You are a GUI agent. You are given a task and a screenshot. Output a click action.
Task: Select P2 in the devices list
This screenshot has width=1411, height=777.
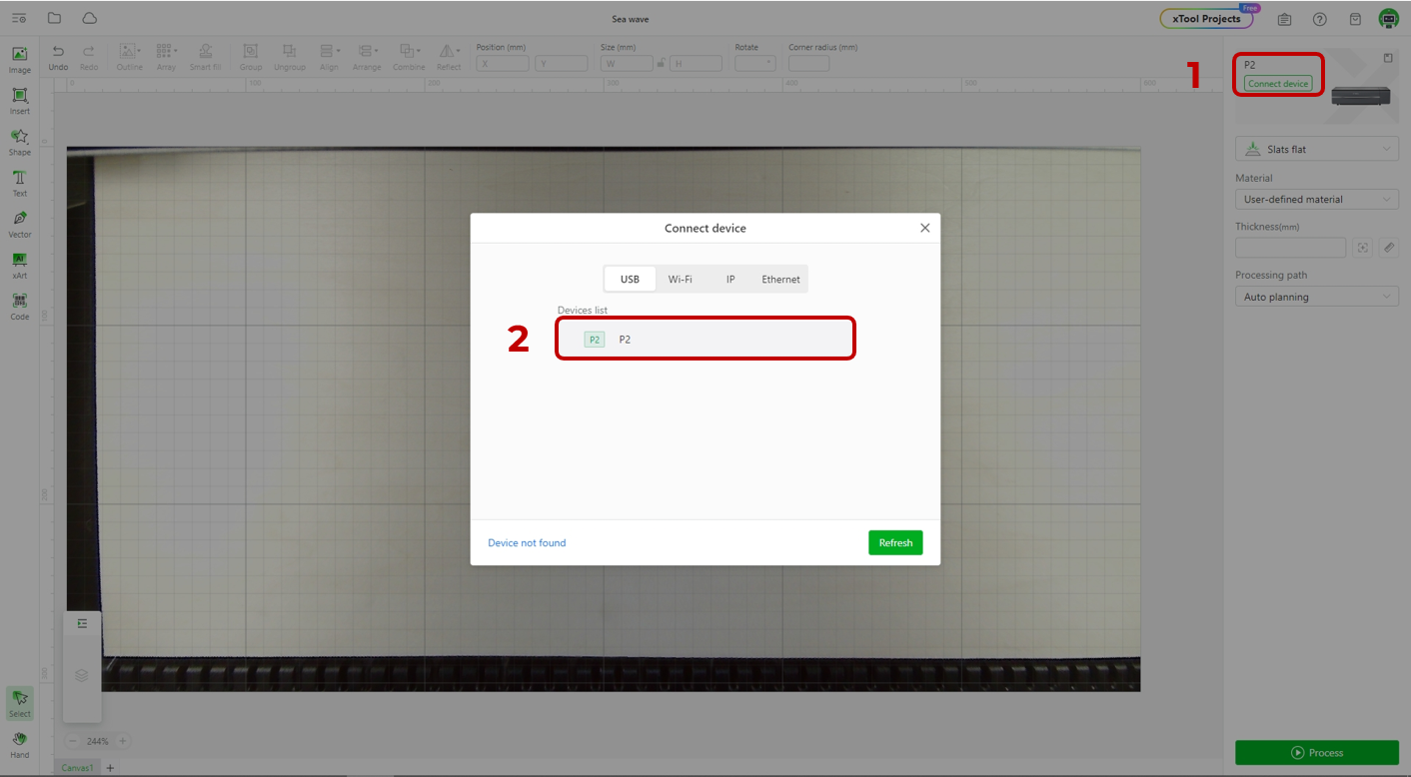[705, 340]
